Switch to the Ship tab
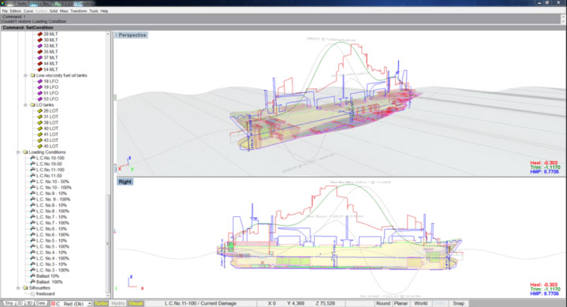The height and width of the screenshot is (307, 567). point(9,303)
